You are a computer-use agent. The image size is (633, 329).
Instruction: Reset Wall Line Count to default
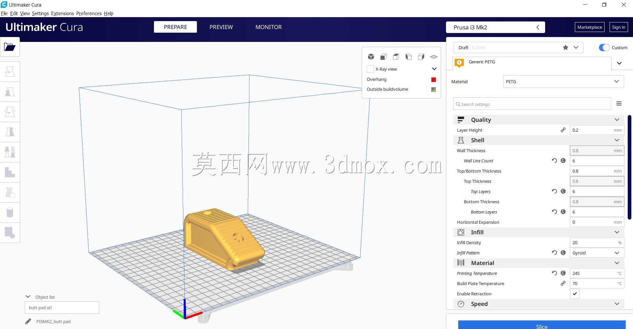click(554, 161)
